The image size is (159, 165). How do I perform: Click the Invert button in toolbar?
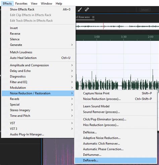(145, 10)
